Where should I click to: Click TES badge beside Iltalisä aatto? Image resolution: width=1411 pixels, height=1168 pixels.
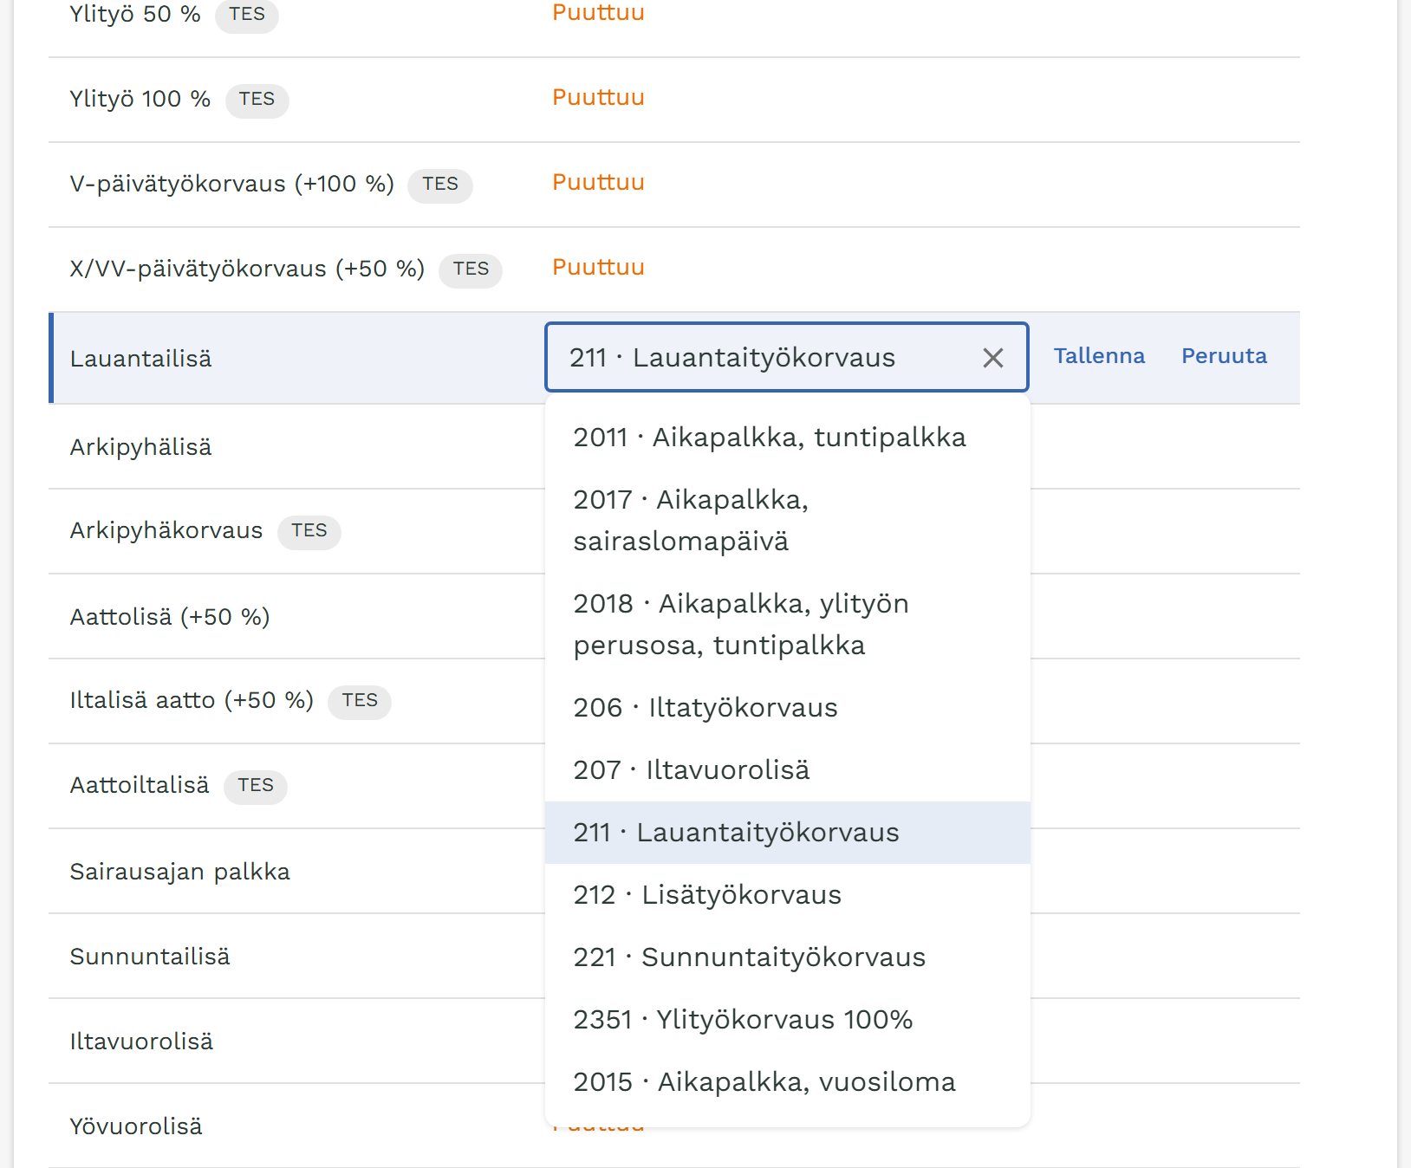point(360,701)
